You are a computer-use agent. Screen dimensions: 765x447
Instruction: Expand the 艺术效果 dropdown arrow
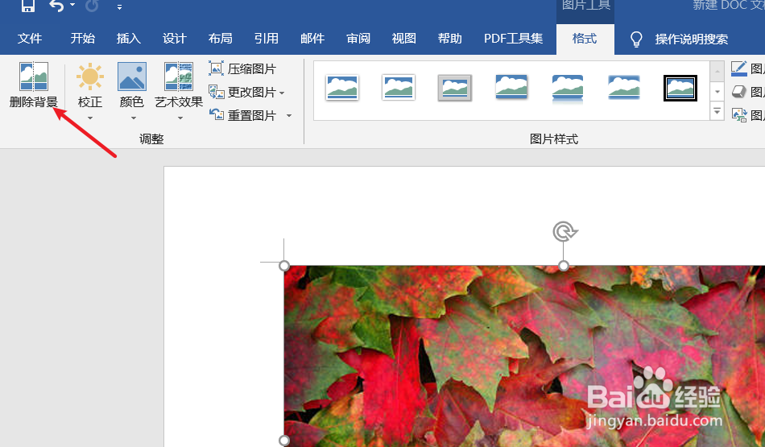point(180,118)
